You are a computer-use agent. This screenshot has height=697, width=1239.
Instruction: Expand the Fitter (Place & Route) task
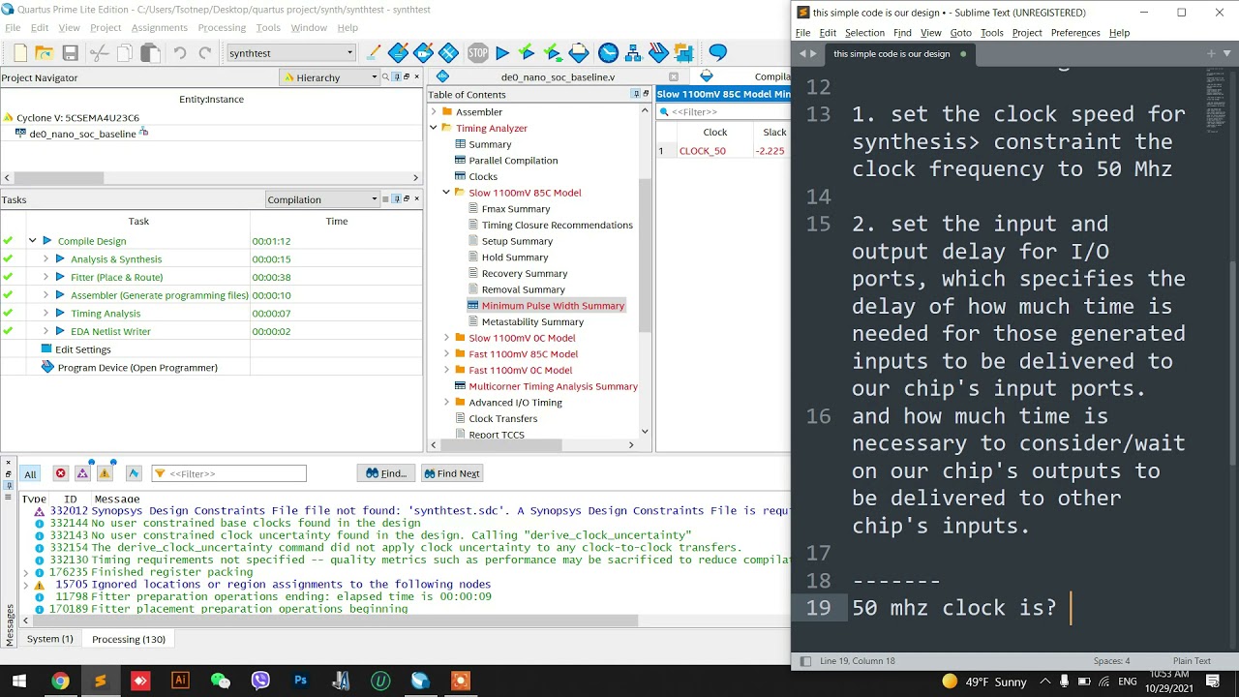45,277
